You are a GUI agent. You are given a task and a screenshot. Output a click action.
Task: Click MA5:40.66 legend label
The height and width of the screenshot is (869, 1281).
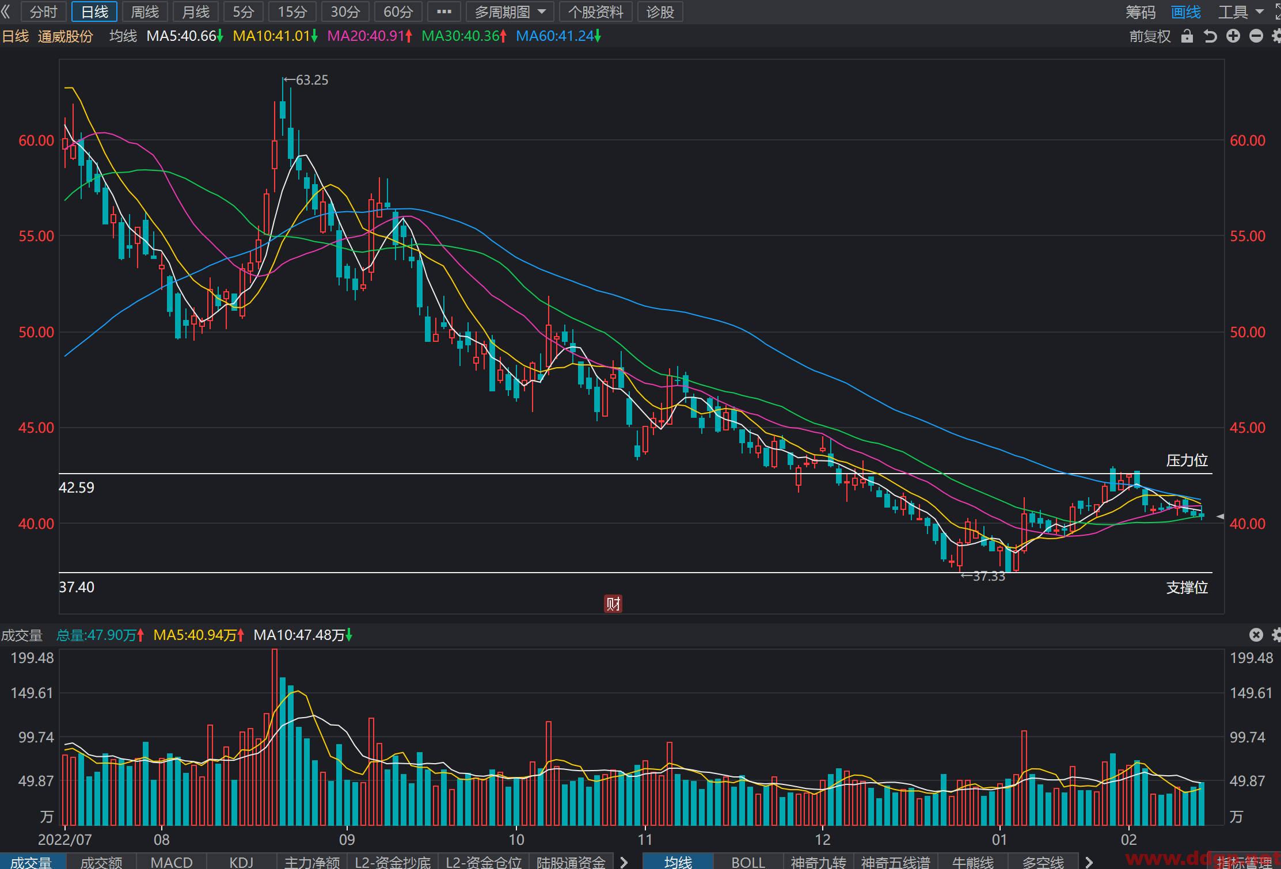185,36
